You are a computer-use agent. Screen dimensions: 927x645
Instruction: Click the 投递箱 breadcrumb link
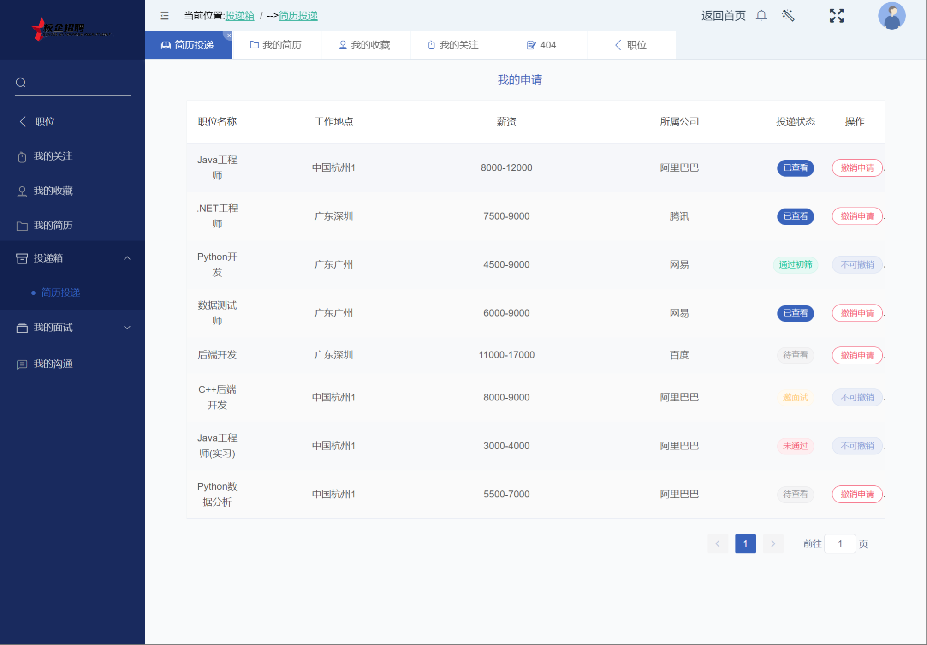pos(239,16)
